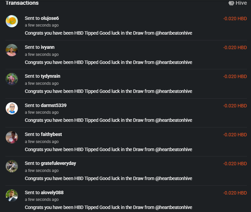Click tydynrain's avatar picture
The height and width of the screenshot is (212, 251).
coord(12,79)
